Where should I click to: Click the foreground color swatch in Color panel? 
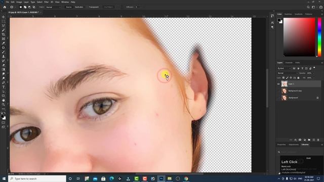(279, 20)
